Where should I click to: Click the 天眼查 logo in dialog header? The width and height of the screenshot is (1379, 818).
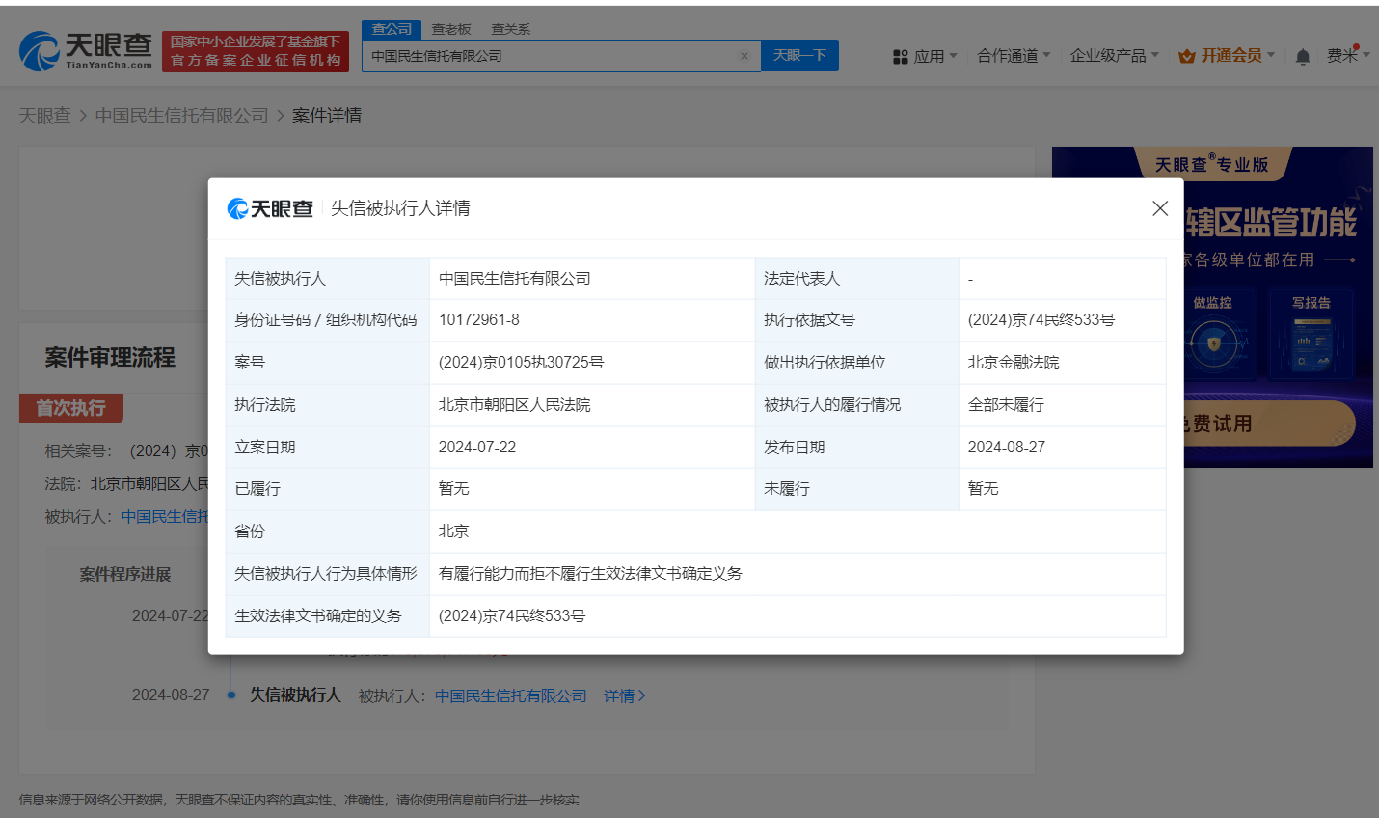(x=270, y=208)
